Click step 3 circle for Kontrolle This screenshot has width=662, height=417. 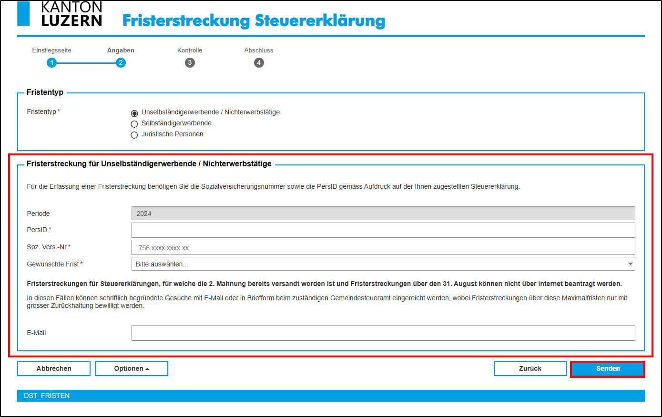[190, 63]
